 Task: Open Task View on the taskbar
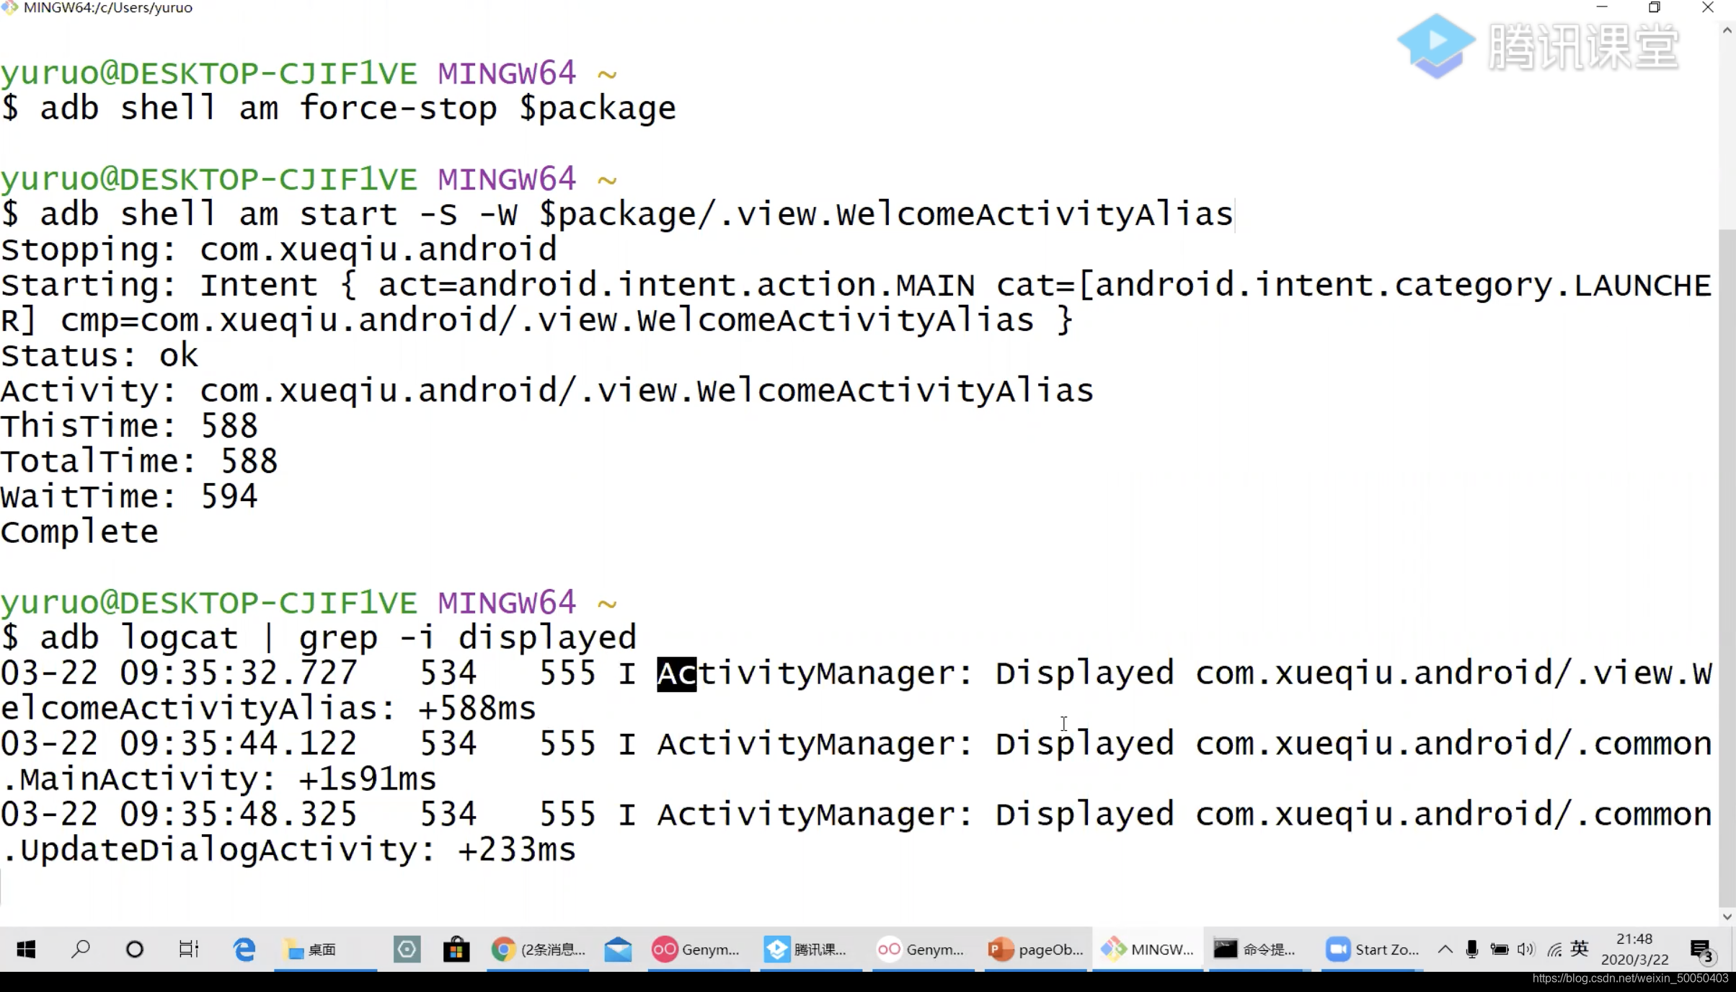189,949
